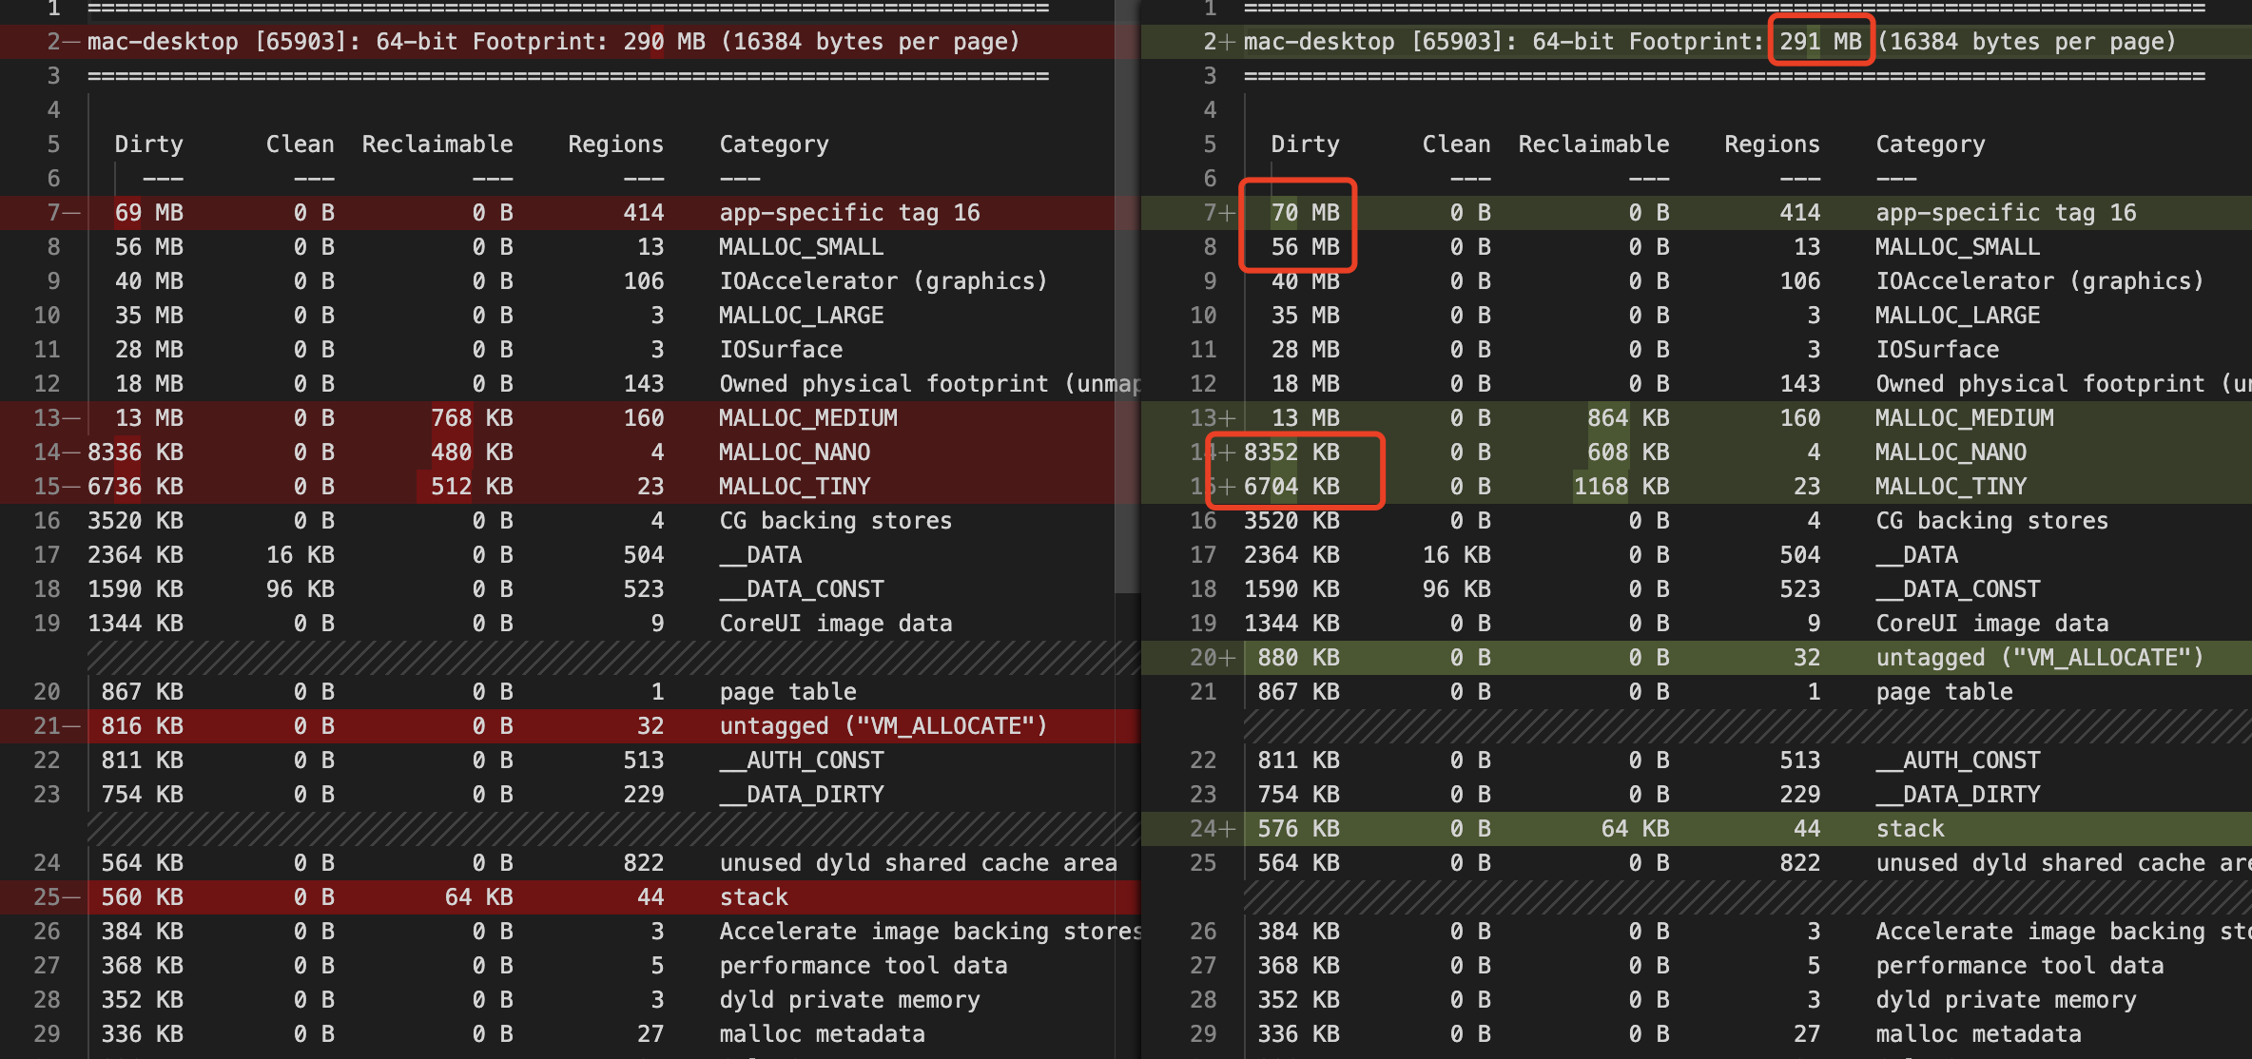2252x1059 pixels.
Task: Click the minus marker on left line 21
Action: [71, 726]
